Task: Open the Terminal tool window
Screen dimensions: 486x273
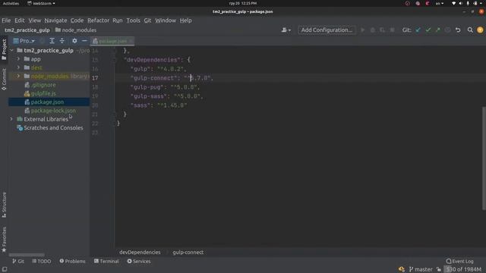Action: [106, 261]
